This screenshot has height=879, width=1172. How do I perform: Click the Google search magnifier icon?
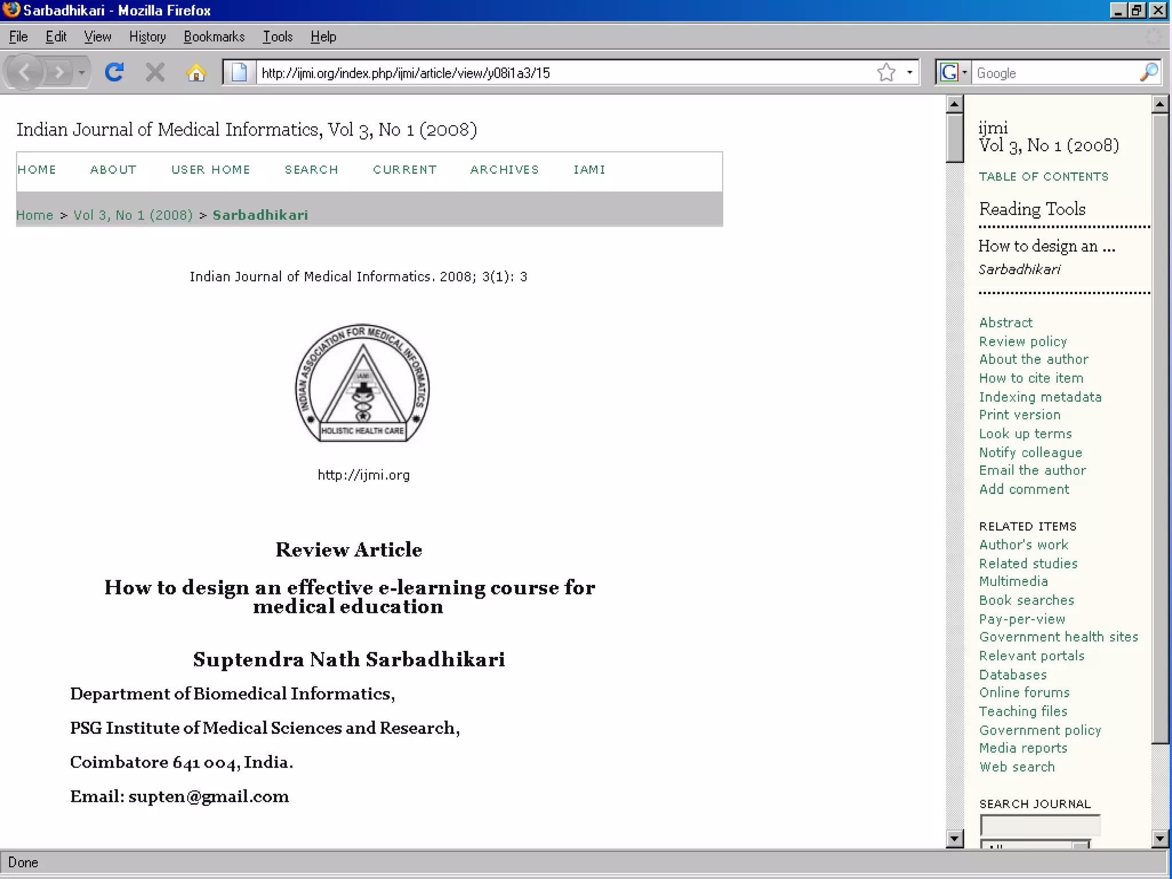point(1149,73)
